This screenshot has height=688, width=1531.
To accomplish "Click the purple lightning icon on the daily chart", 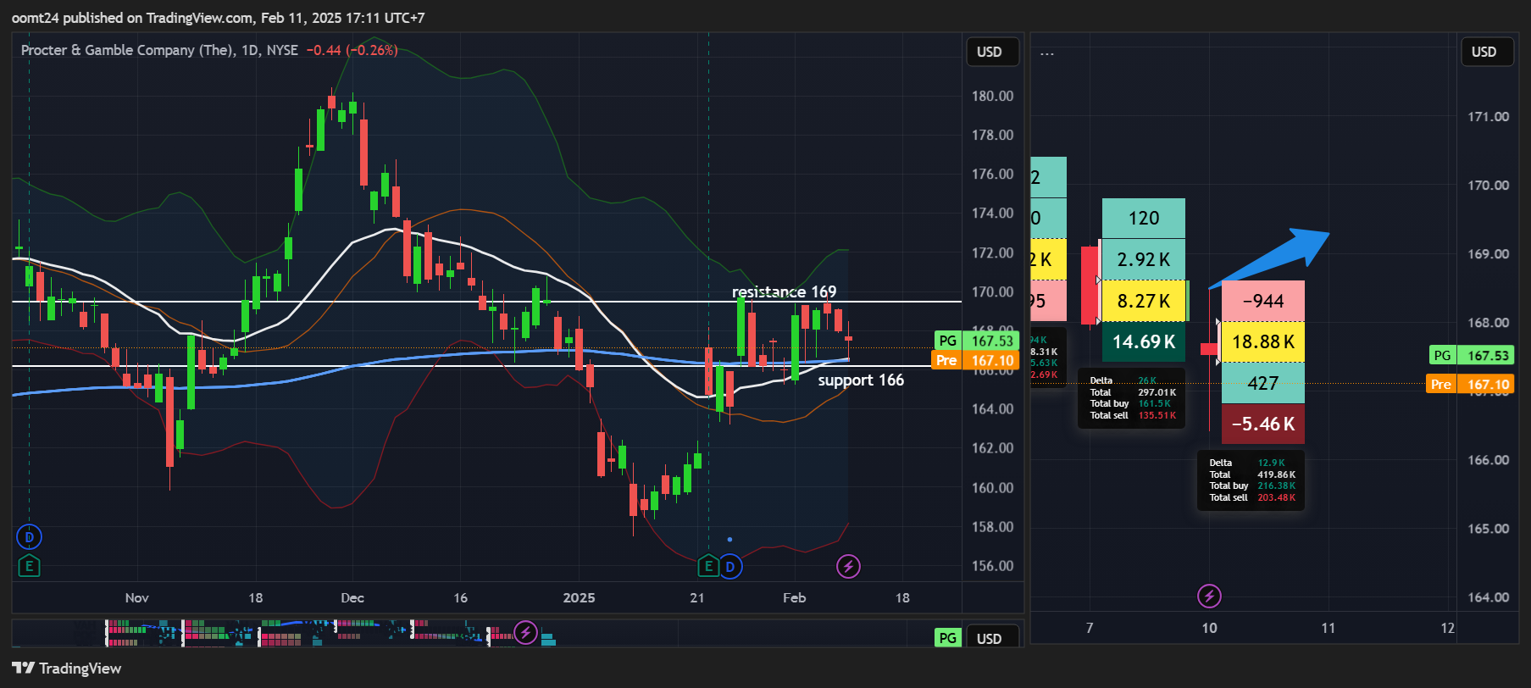I will pos(848,566).
